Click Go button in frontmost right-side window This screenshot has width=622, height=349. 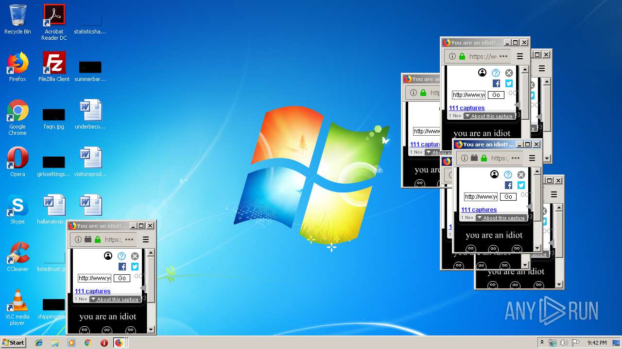click(x=508, y=197)
